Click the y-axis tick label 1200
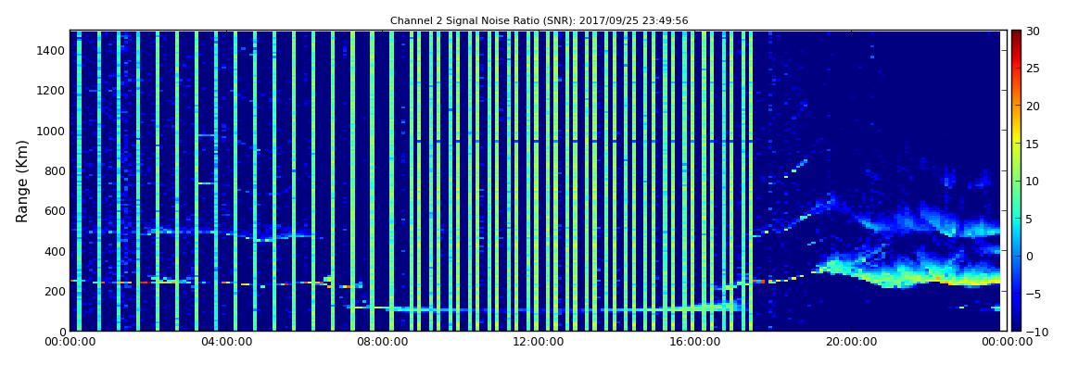Screen dimensions: 1066x377 click(x=52, y=91)
